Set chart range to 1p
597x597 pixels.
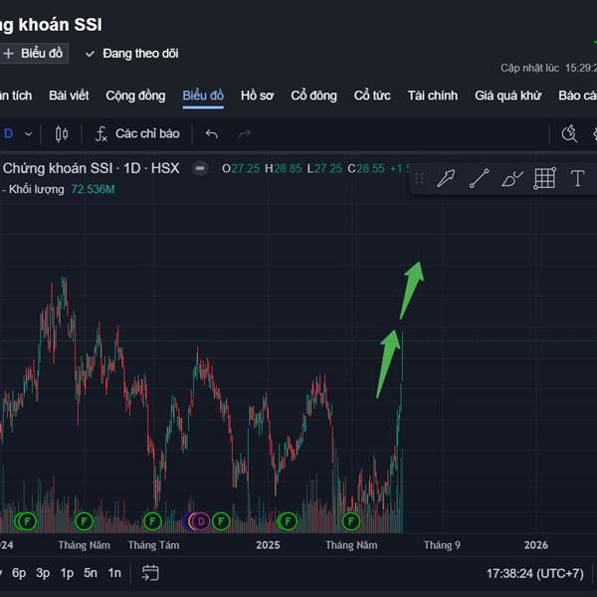(67, 573)
